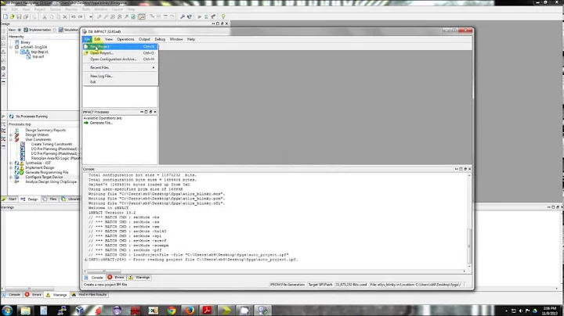Select Create Timing Constraints process
The image size is (564, 316).
click(52, 144)
